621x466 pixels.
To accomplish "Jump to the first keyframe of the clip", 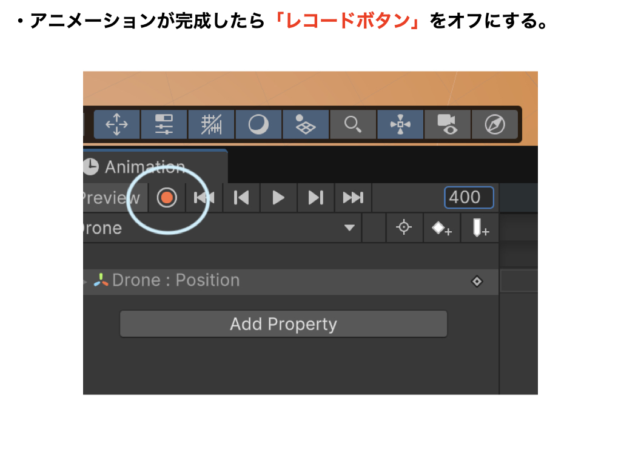I will [x=204, y=198].
